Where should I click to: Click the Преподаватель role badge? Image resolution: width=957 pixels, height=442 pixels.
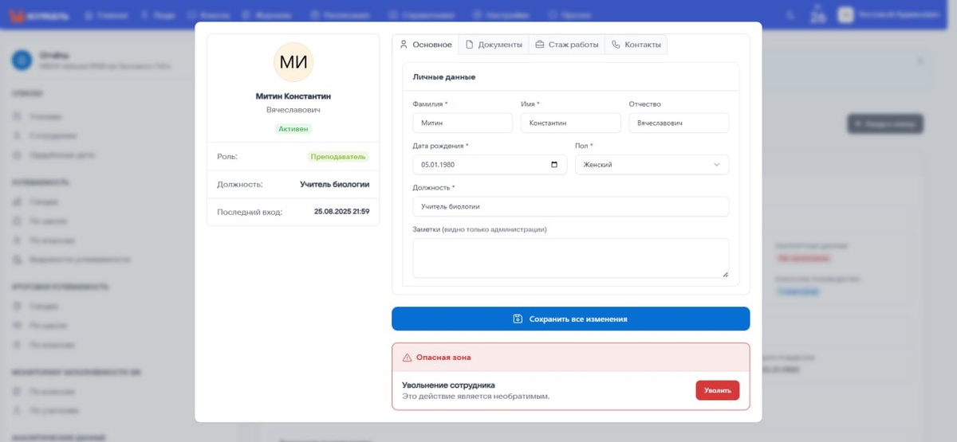[338, 157]
